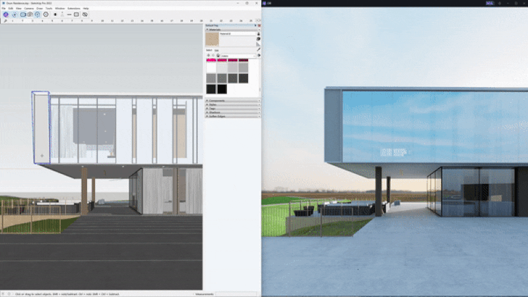Pick the medium gray swatch in third row
Viewport: 528px width, 297px height.
point(211,78)
